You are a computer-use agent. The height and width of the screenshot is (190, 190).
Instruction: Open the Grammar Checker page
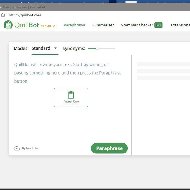point(137,25)
